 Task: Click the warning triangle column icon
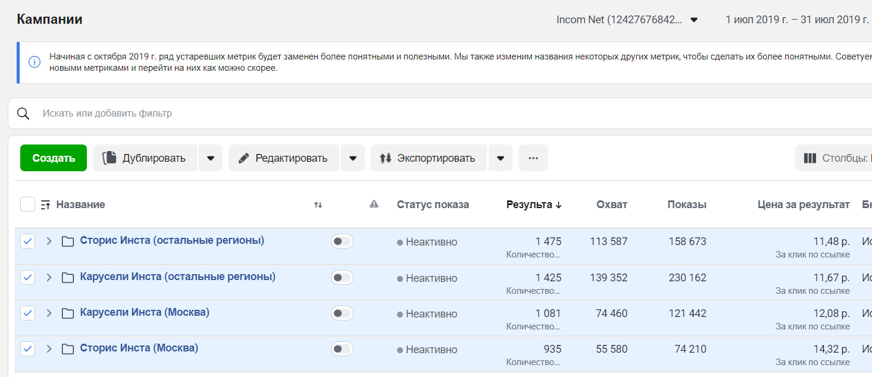click(x=374, y=205)
